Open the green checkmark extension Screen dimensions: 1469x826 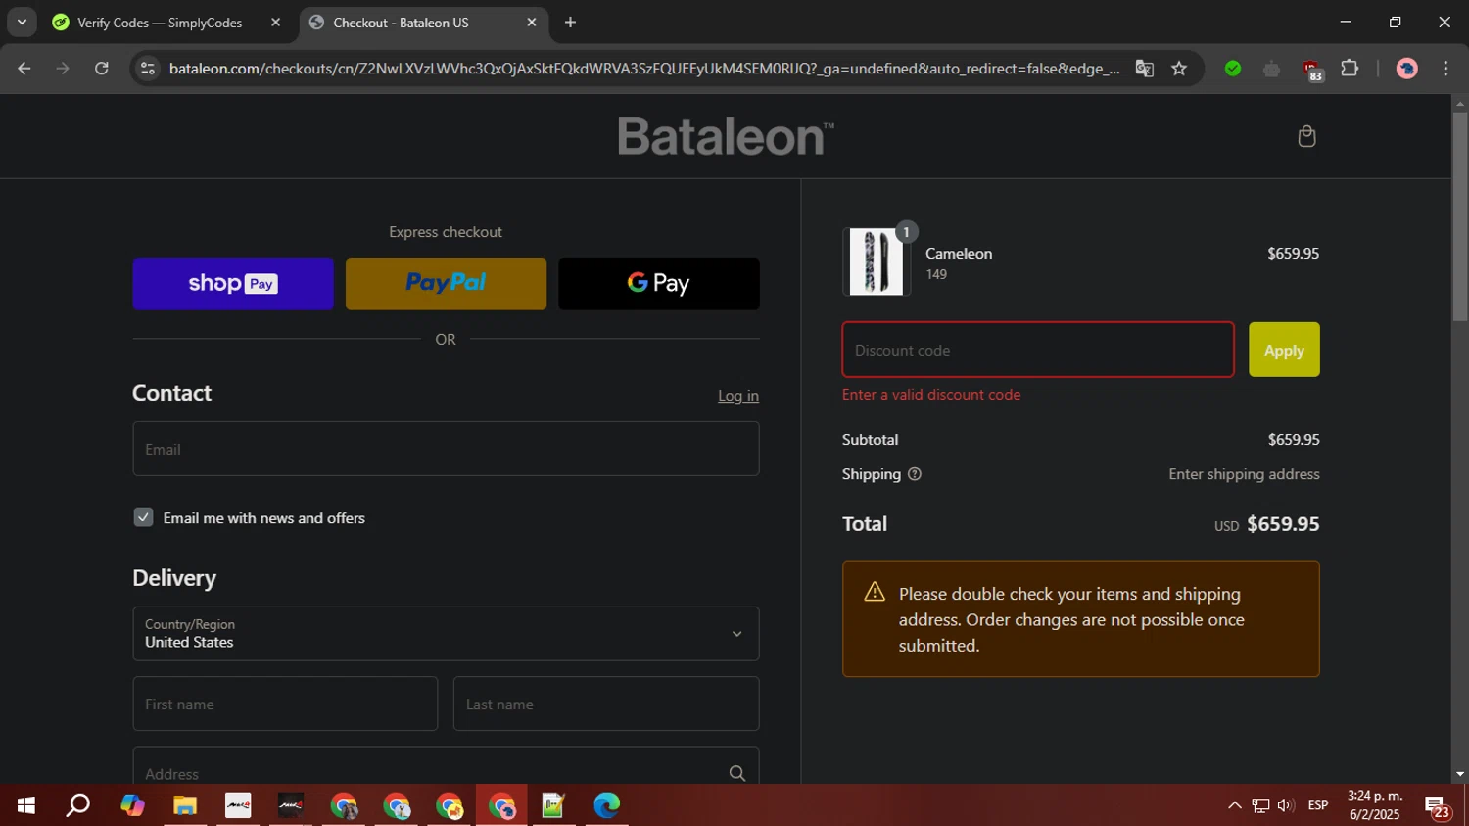click(1233, 69)
